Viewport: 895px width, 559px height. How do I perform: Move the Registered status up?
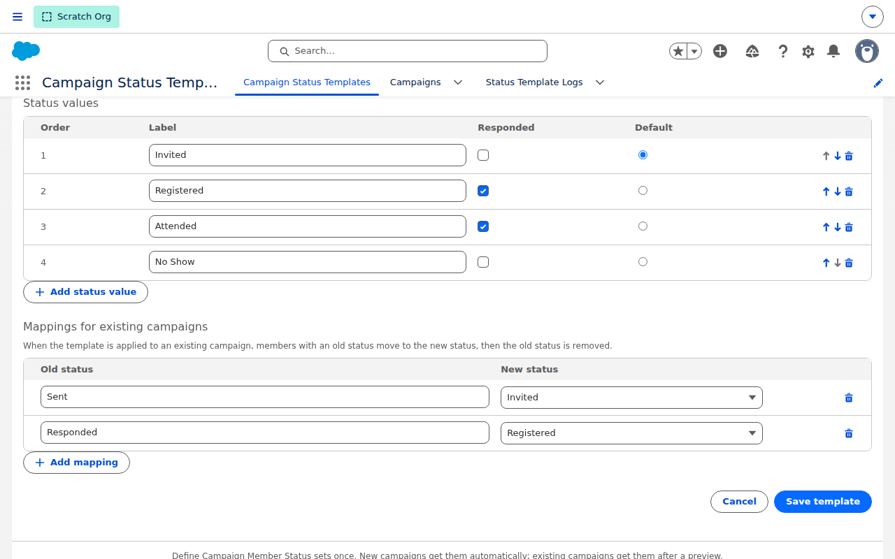(x=826, y=191)
